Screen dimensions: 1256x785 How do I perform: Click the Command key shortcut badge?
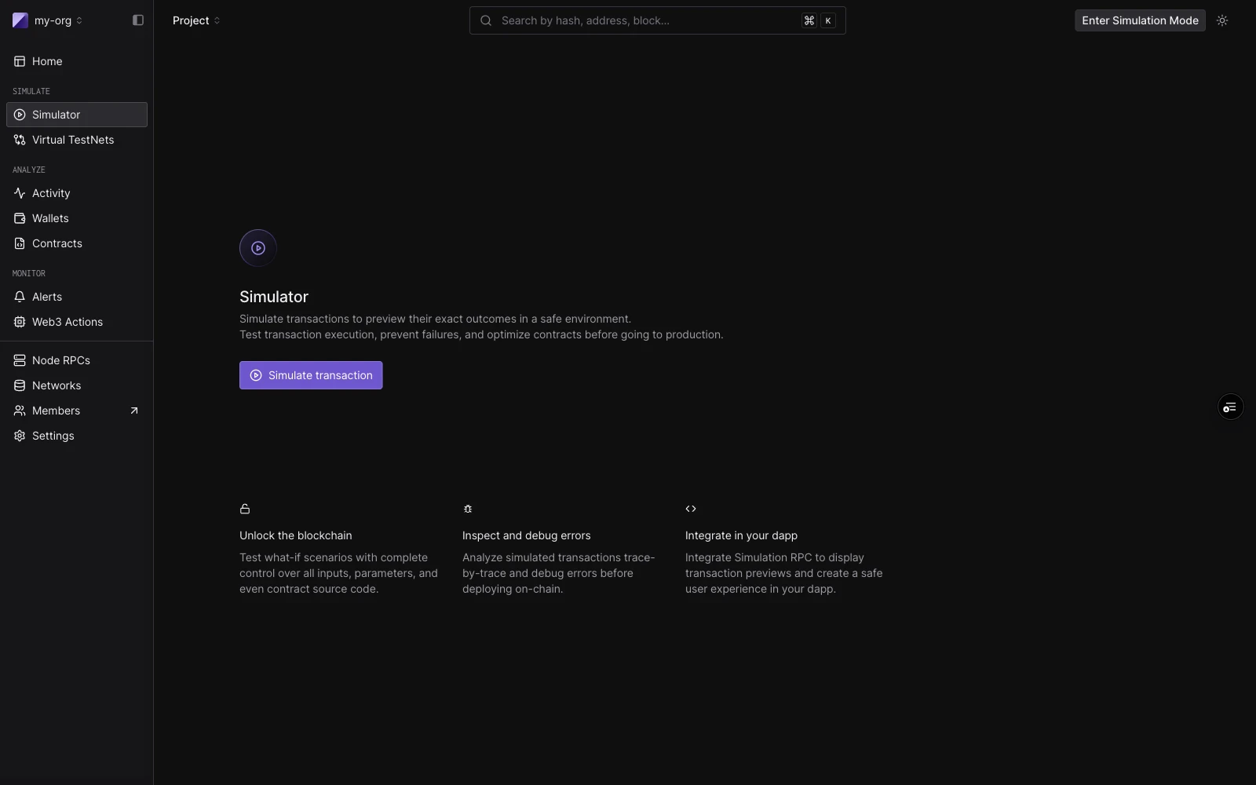(809, 20)
